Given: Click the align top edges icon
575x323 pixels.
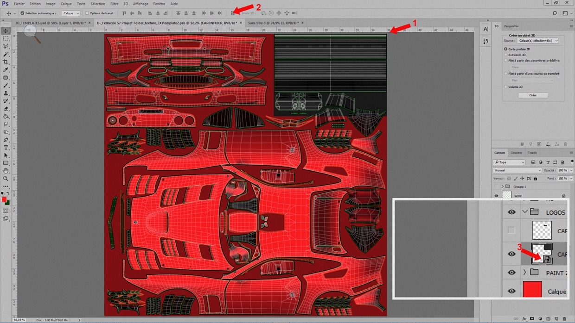Looking at the screenshot, I should pos(124,13).
